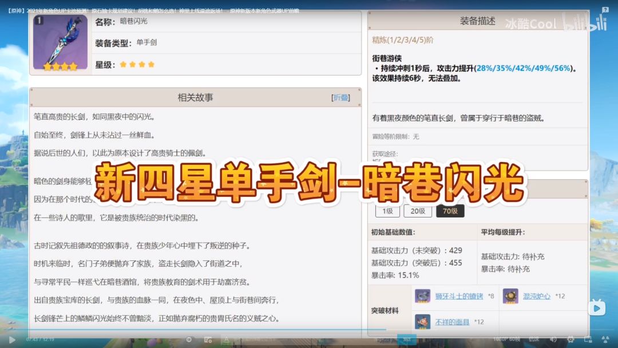Open danmaku display settings icon
This screenshot has width=618, height=348.
click(x=208, y=339)
